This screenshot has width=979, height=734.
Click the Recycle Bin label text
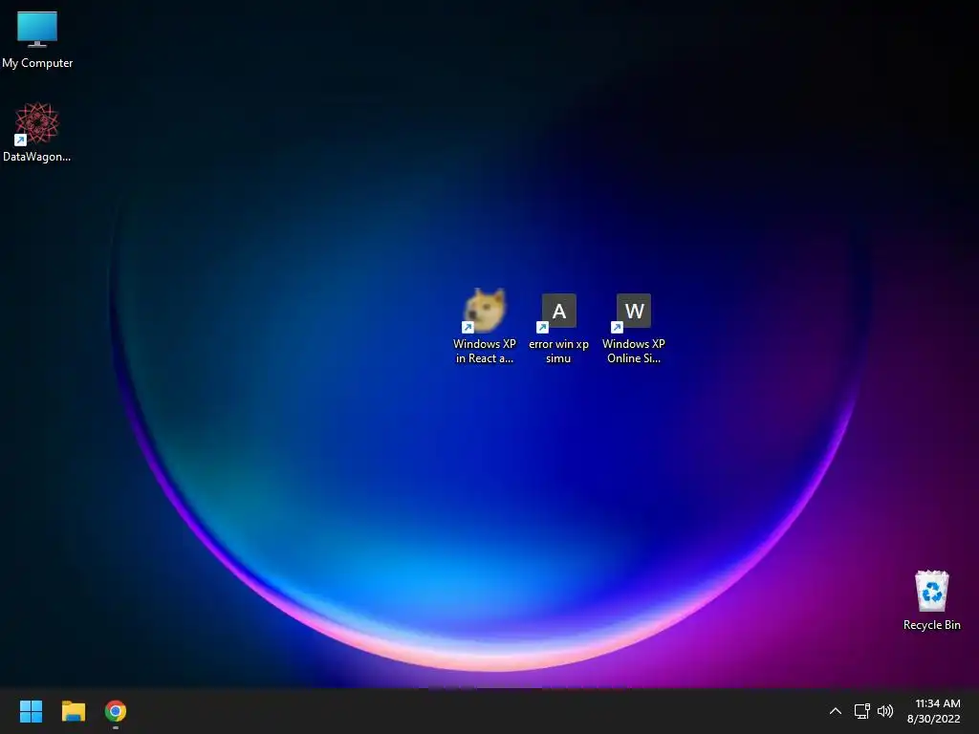[932, 625]
